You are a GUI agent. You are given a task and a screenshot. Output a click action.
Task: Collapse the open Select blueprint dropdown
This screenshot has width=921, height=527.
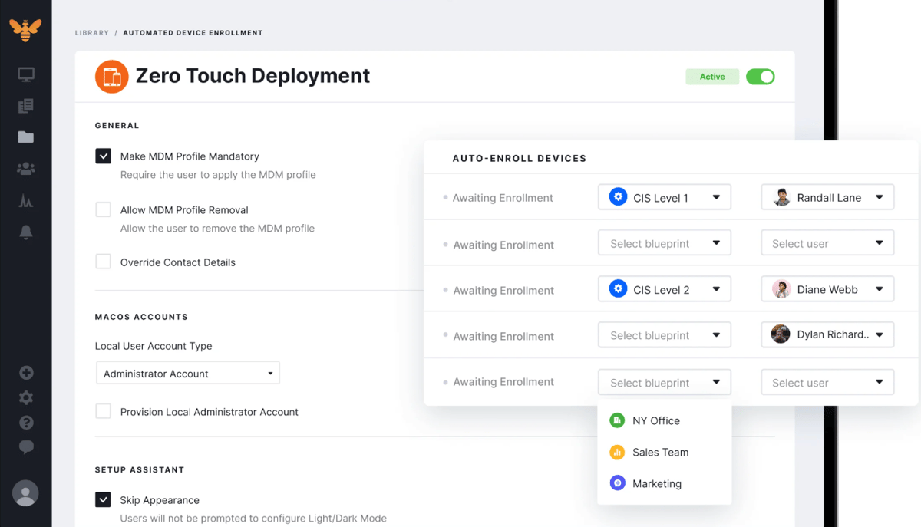click(665, 382)
